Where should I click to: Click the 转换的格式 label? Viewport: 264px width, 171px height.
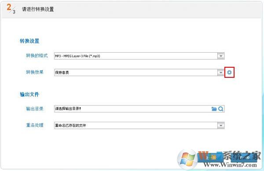coord(37,55)
